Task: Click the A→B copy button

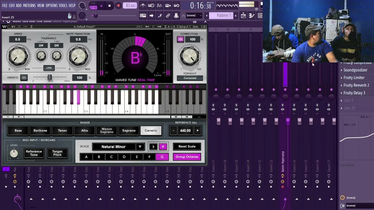Action: 171,27
